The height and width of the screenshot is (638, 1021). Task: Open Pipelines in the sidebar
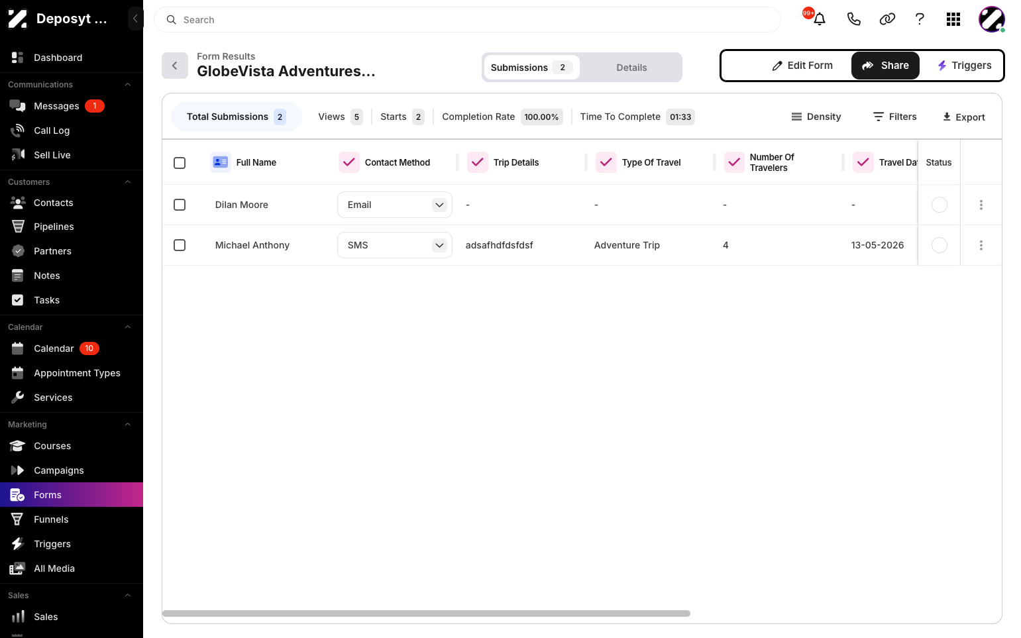click(72, 227)
